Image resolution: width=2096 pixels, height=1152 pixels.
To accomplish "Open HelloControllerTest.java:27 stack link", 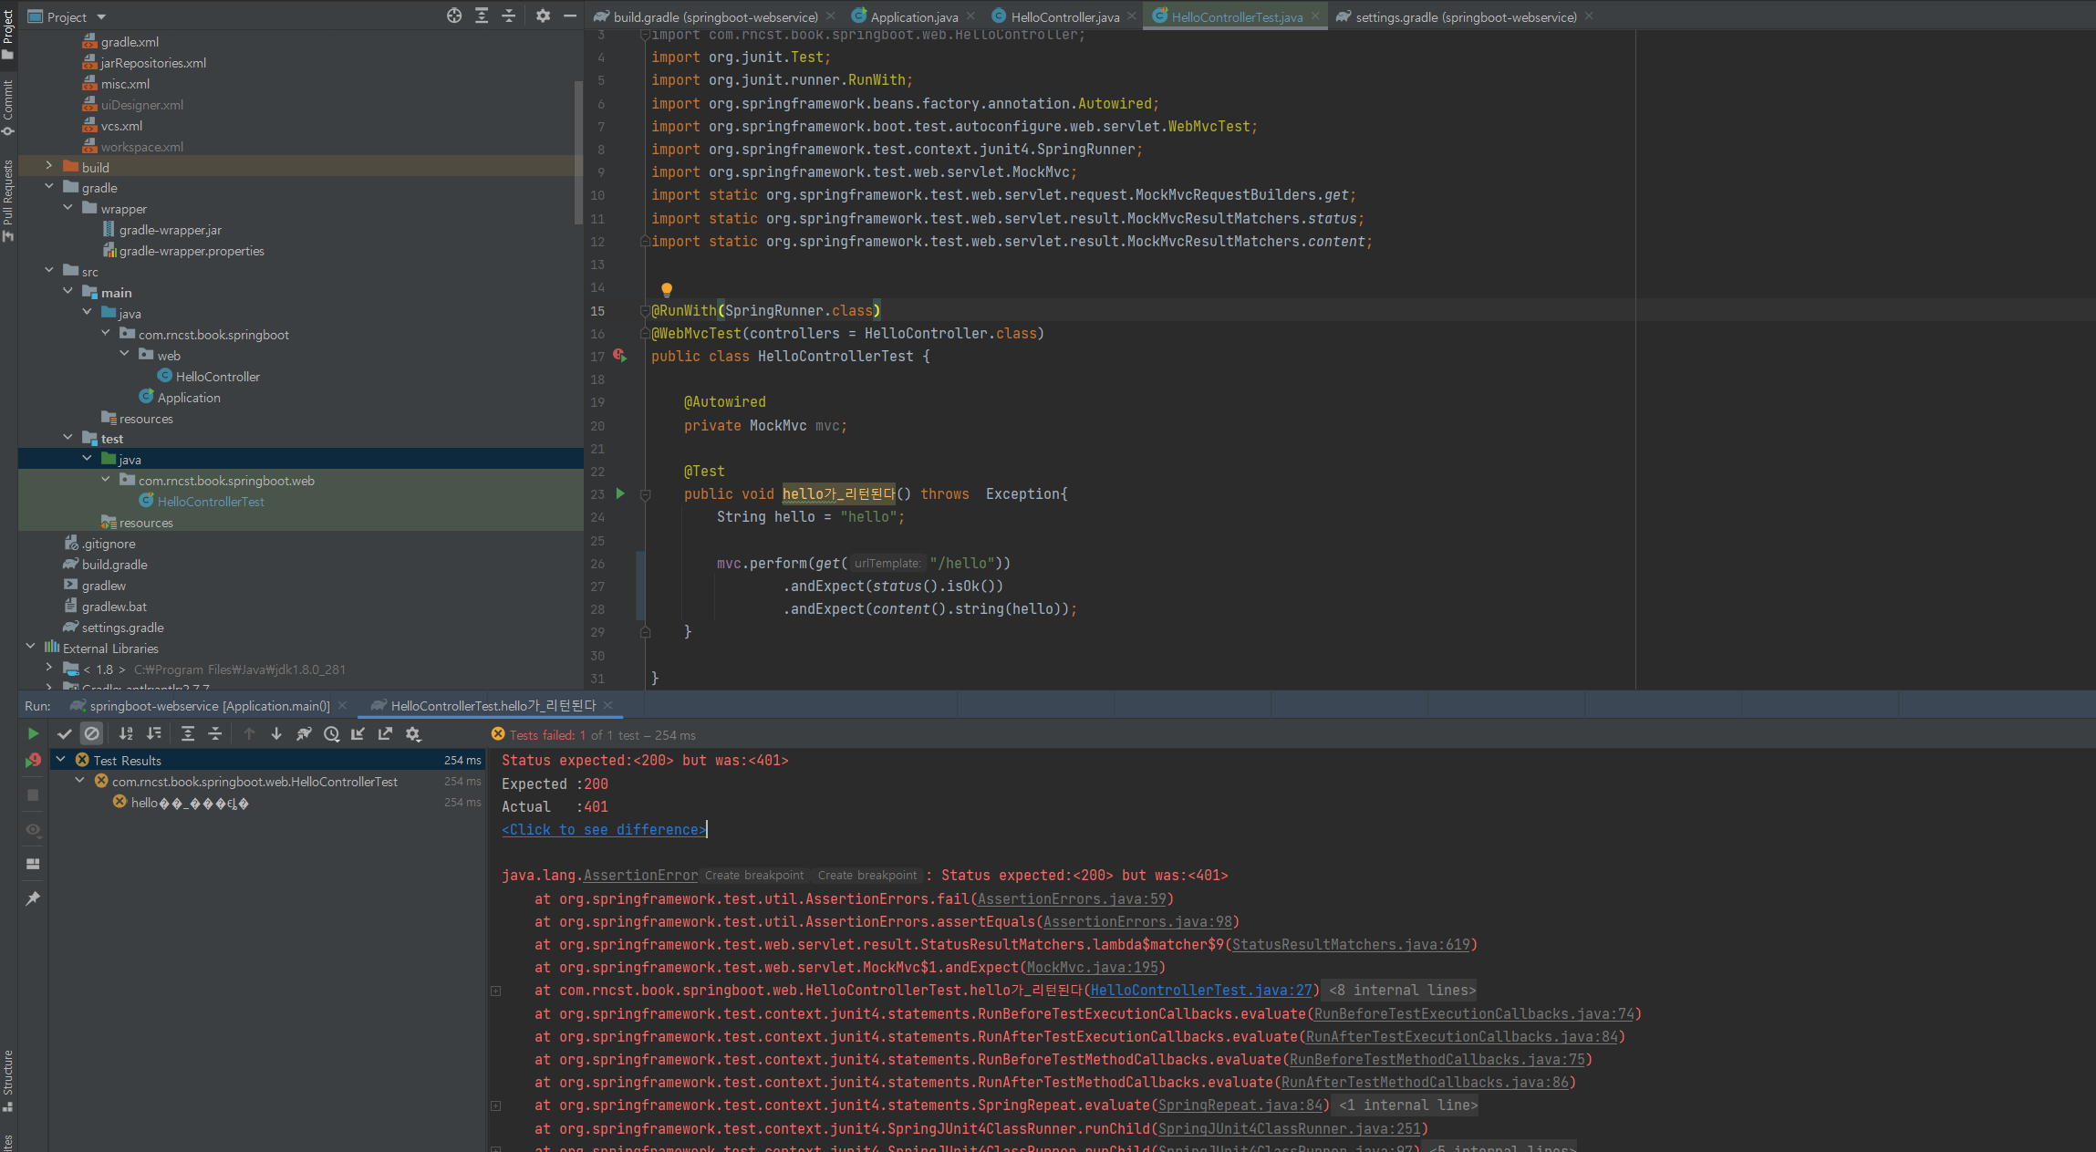I will 1201,990.
